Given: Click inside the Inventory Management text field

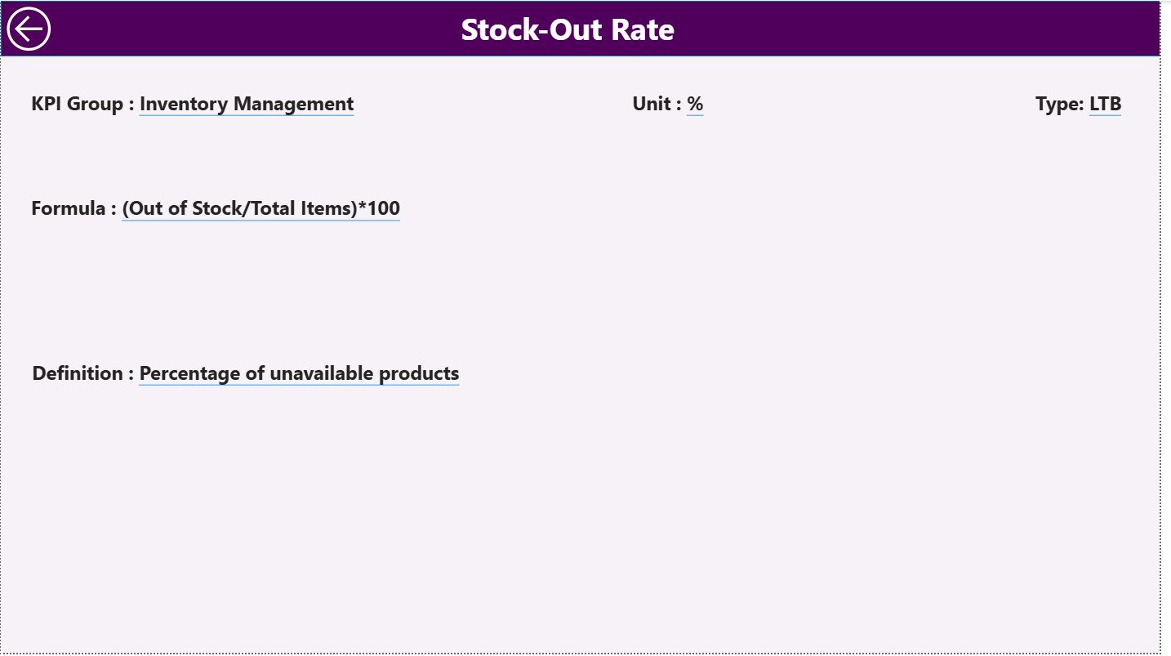Looking at the screenshot, I should coord(246,104).
